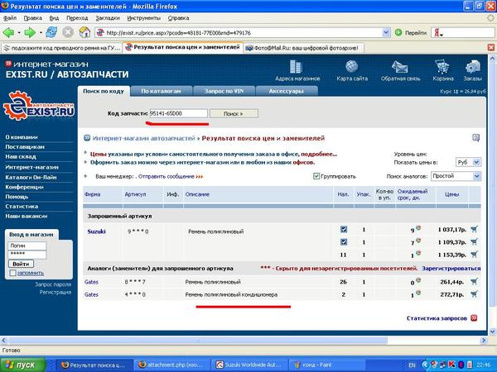The image size is (497, 372).
Task: Click the help icon beside the results heading
Action: click(475, 138)
